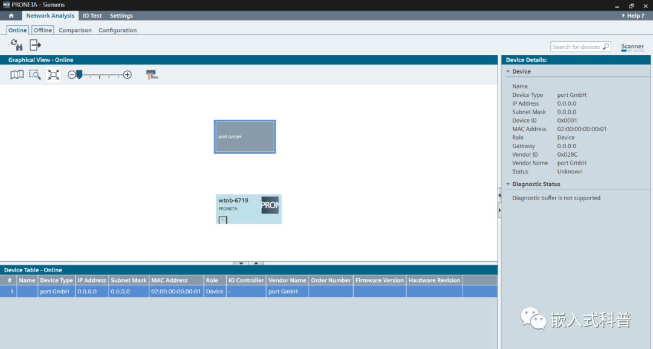Sort by Order Number column header
Screen dimensions: 653x349
[x=331, y=280]
